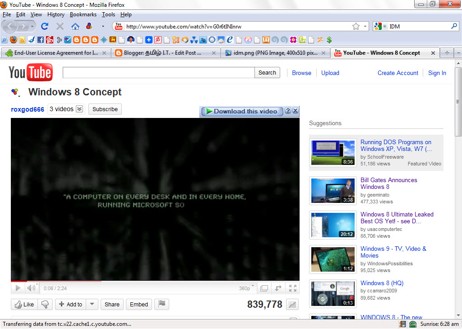Click into YouTube search input field
The height and width of the screenshot is (329, 462).
click(x=158, y=73)
